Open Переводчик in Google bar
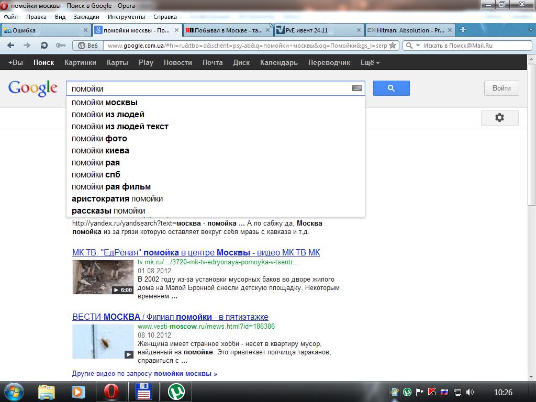Image resolution: width=536 pixels, height=402 pixels. click(x=329, y=63)
